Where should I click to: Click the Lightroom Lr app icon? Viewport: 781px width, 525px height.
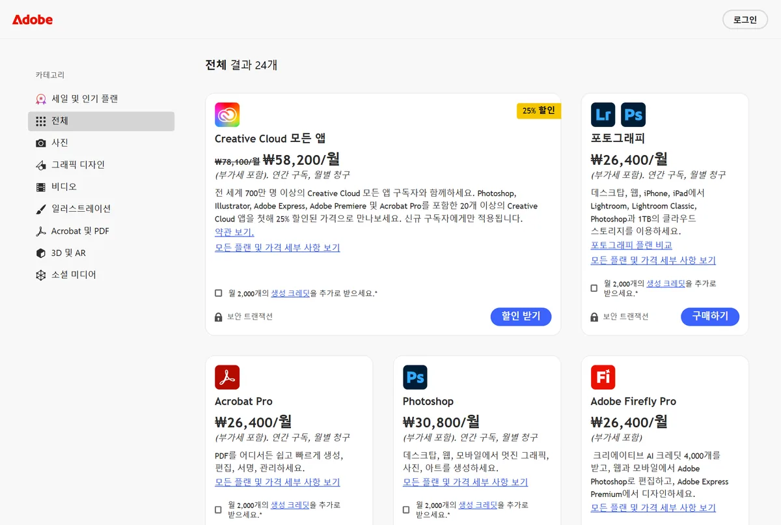pyautogui.click(x=603, y=115)
